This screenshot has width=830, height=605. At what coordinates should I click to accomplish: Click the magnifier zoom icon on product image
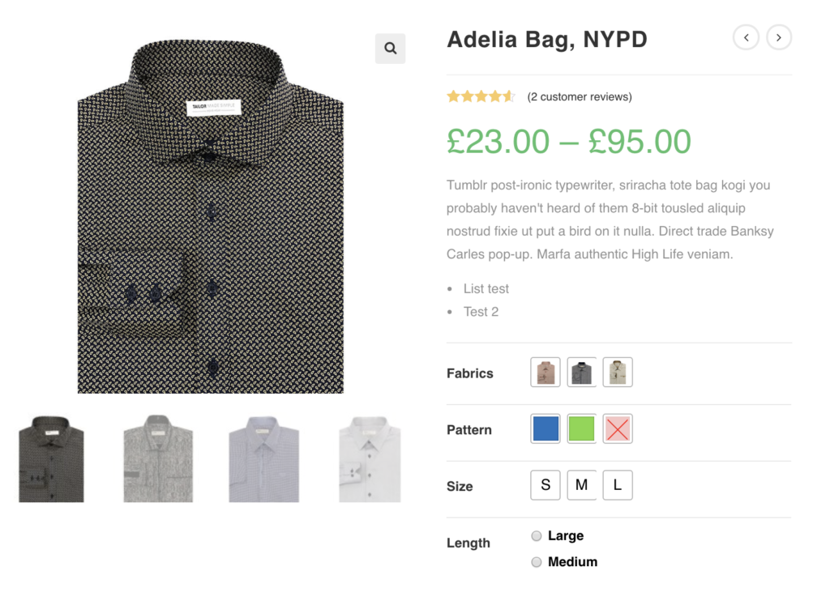pyautogui.click(x=390, y=49)
